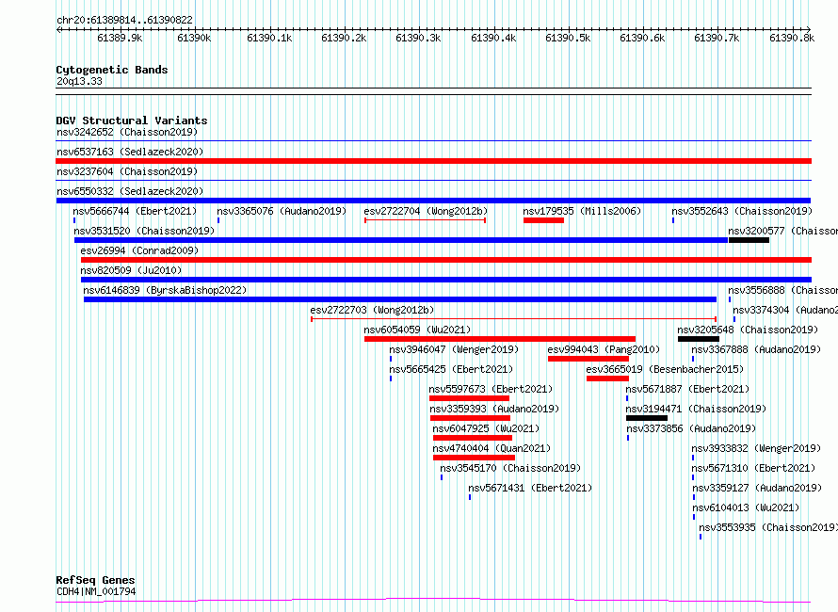Screen dimensions: 838x612
Task: Click the nsv820509 (Ju2010) label
Action: (131, 270)
